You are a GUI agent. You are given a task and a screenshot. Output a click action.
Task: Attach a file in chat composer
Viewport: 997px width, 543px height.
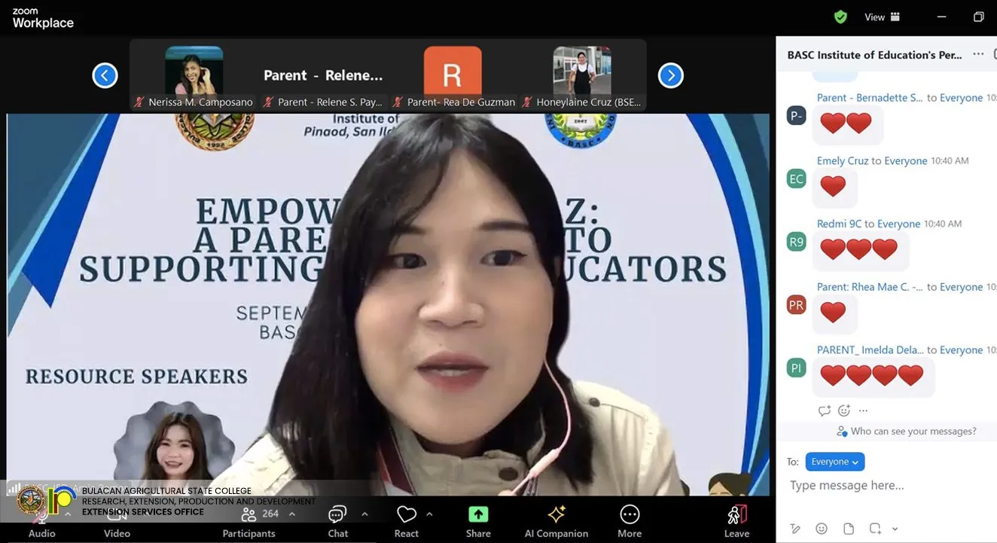pyautogui.click(x=848, y=529)
